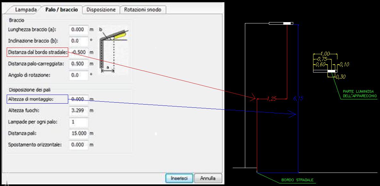This screenshot has height=186, width=380.
Task: Click the Lunghezza braccio input field
Action: (x=78, y=30)
